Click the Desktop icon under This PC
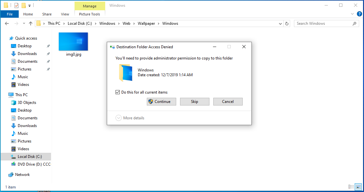The image size is (364, 192). click(x=14, y=110)
